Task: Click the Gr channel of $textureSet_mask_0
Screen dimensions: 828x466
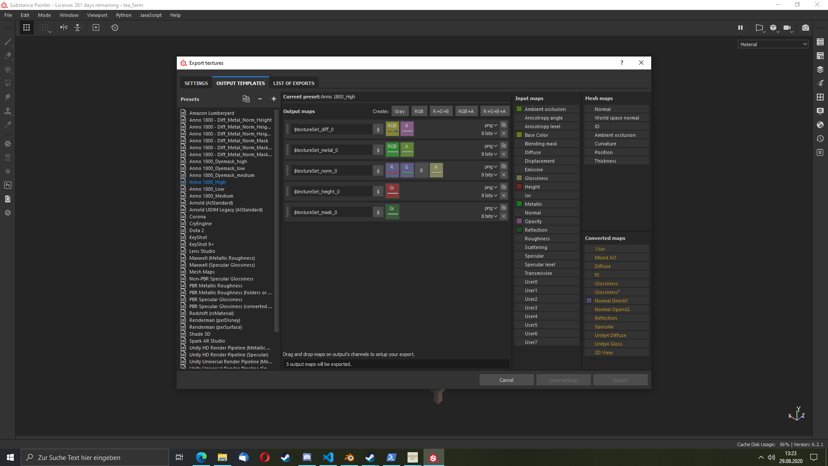Action: click(x=392, y=211)
